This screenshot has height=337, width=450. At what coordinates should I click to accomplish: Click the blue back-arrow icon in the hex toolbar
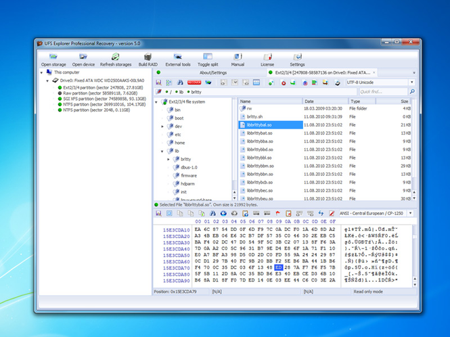pyautogui.click(x=223, y=213)
